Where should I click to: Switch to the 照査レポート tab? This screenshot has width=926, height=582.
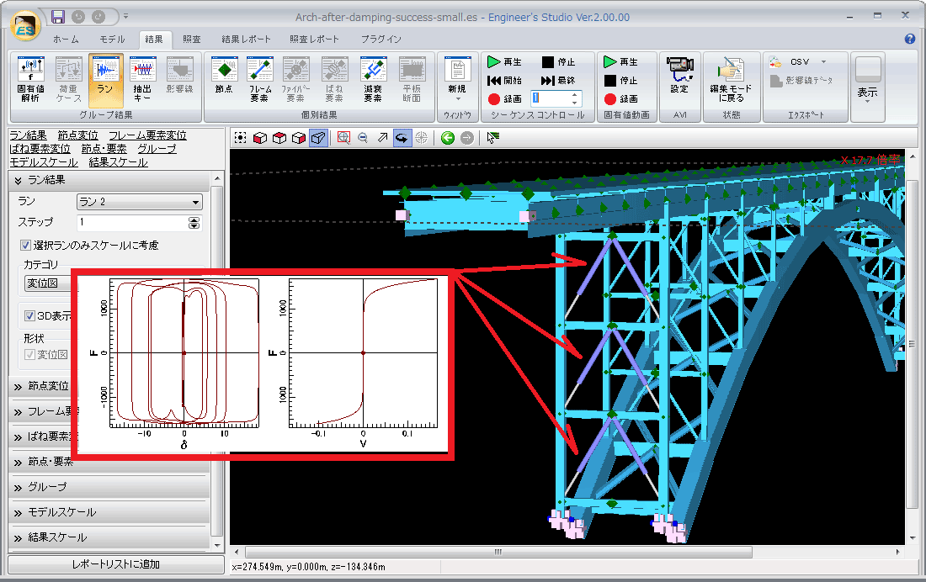314,39
